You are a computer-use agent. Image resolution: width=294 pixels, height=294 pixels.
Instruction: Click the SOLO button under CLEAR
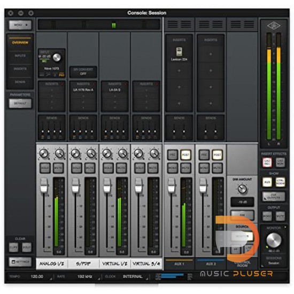click(26, 247)
